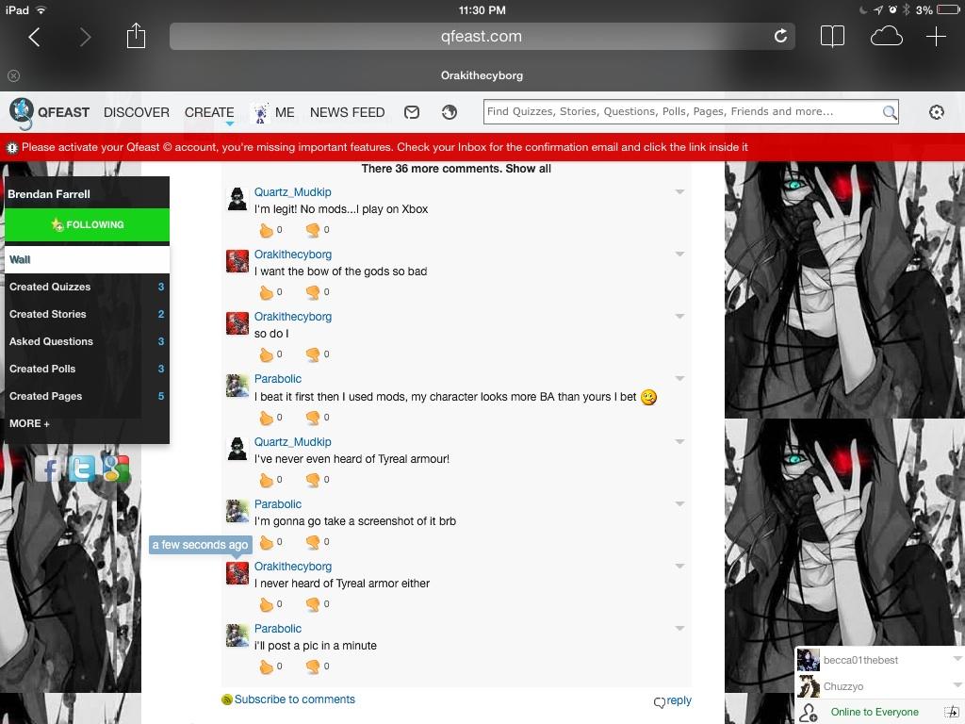This screenshot has width=965, height=724.
Task: Open the notifications globe icon
Action: coord(450,112)
